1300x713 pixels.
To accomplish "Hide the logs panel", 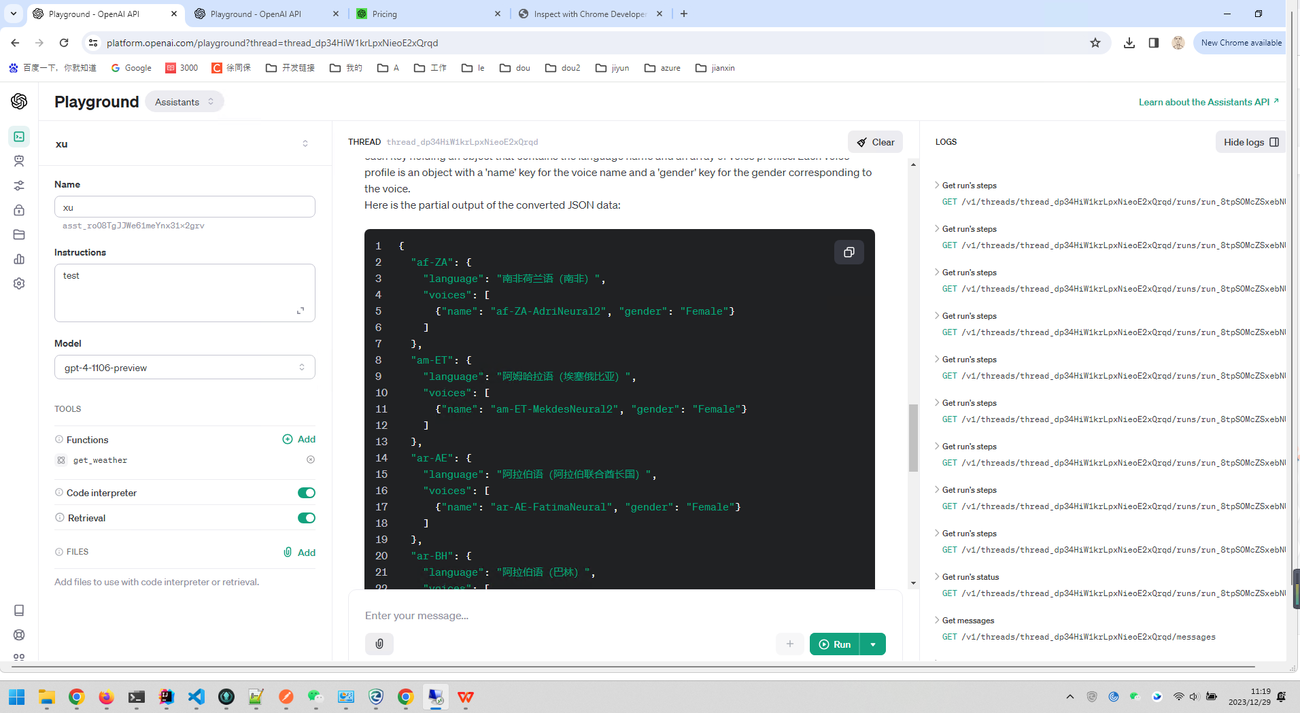I will point(1250,142).
